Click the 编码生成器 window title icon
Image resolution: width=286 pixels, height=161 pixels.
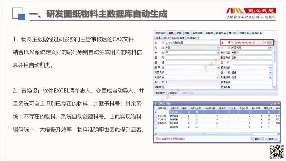pyautogui.click(x=155, y=104)
